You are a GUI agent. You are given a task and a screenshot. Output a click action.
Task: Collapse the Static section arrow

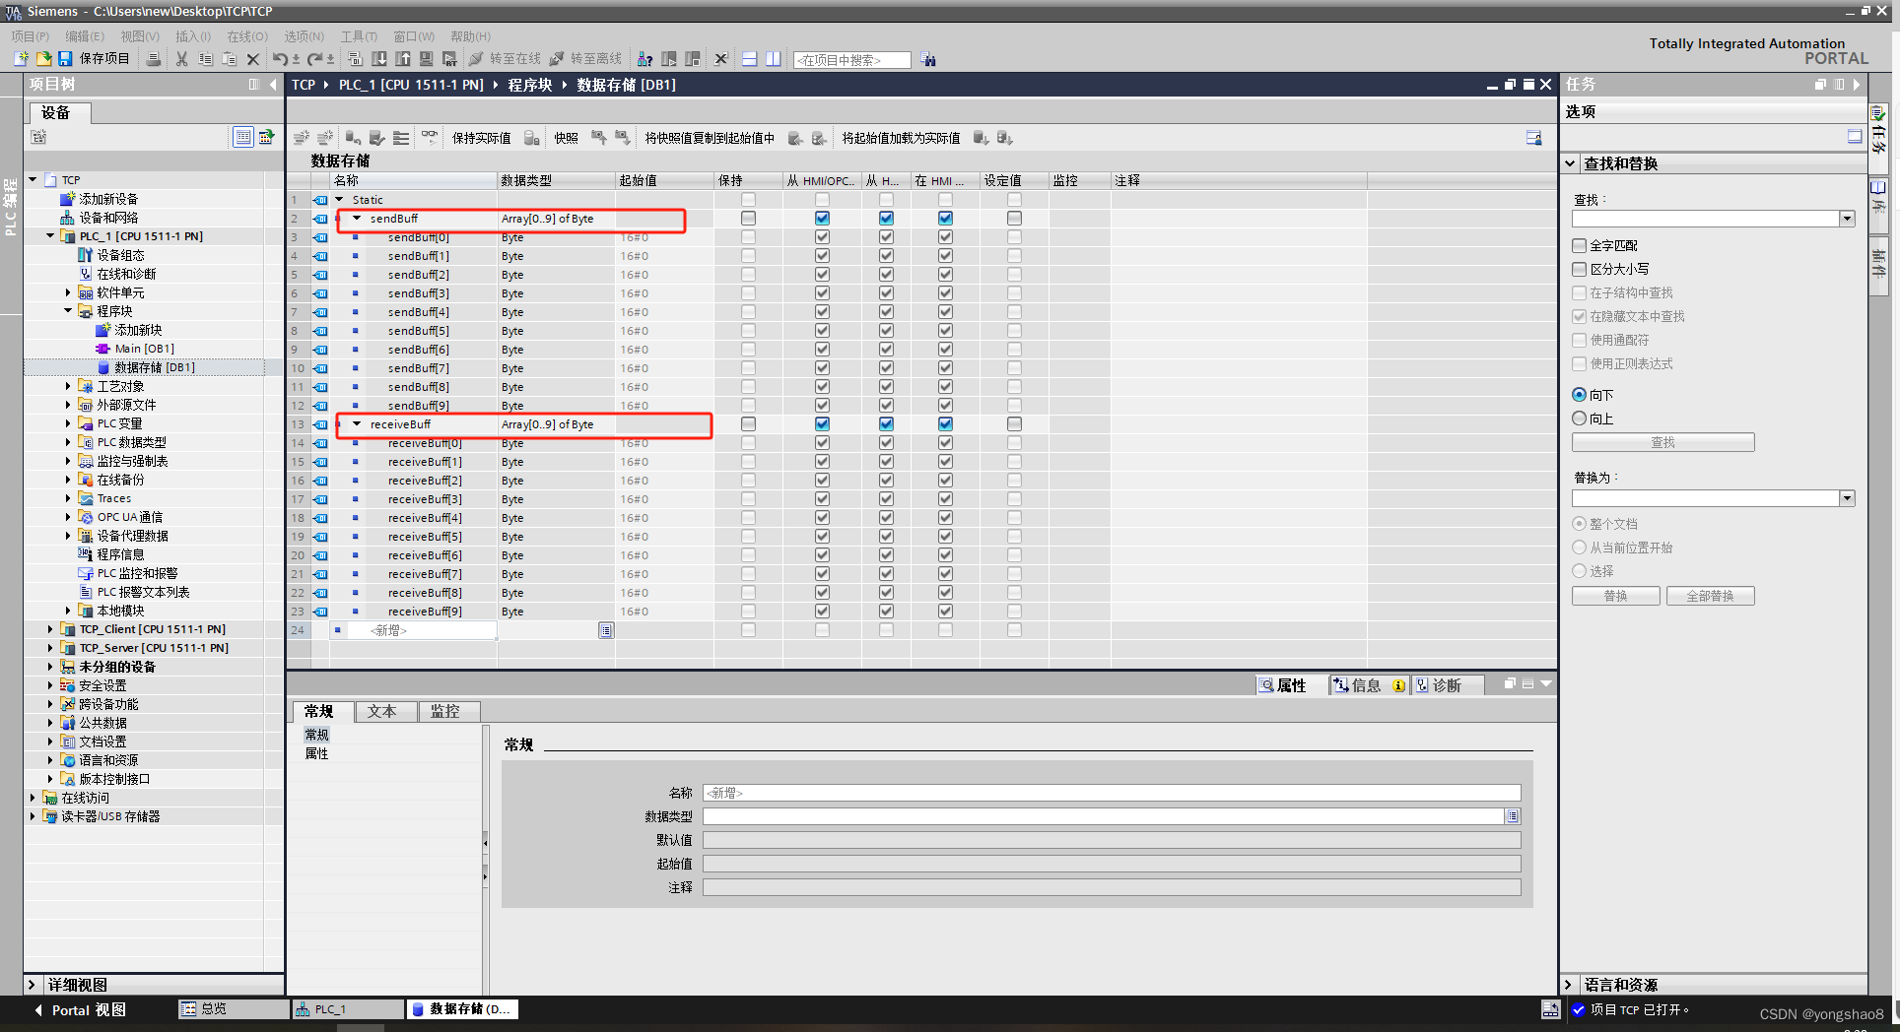pos(339,200)
